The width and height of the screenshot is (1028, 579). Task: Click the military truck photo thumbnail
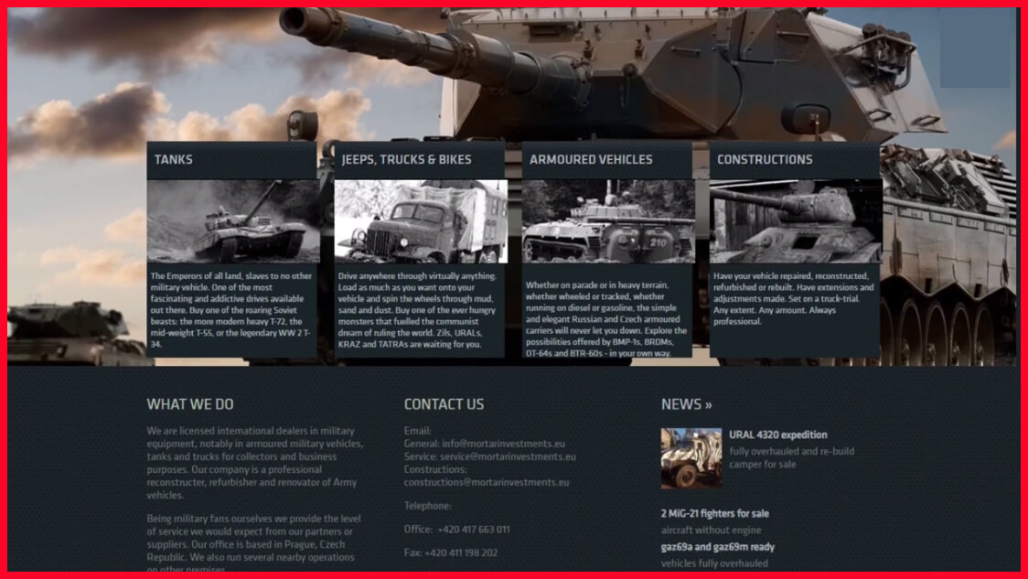click(x=420, y=220)
